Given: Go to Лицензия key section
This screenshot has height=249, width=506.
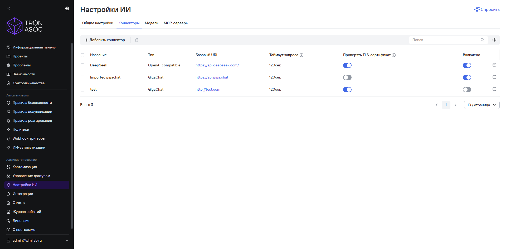Looking at the screenshot, I should click(x=37, y=221).
